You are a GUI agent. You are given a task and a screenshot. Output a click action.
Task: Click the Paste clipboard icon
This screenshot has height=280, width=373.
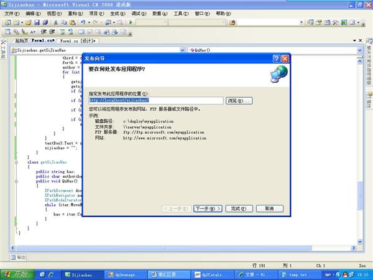point(73,22)
